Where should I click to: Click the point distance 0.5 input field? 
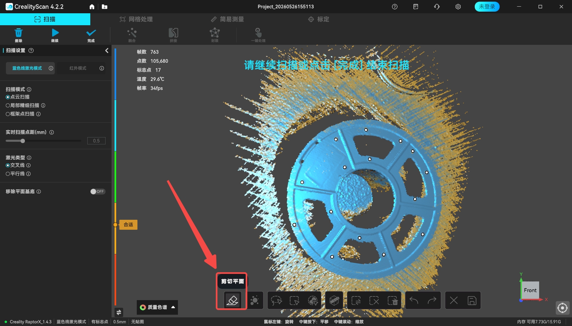pyautogui.click(x=96, y=141)
